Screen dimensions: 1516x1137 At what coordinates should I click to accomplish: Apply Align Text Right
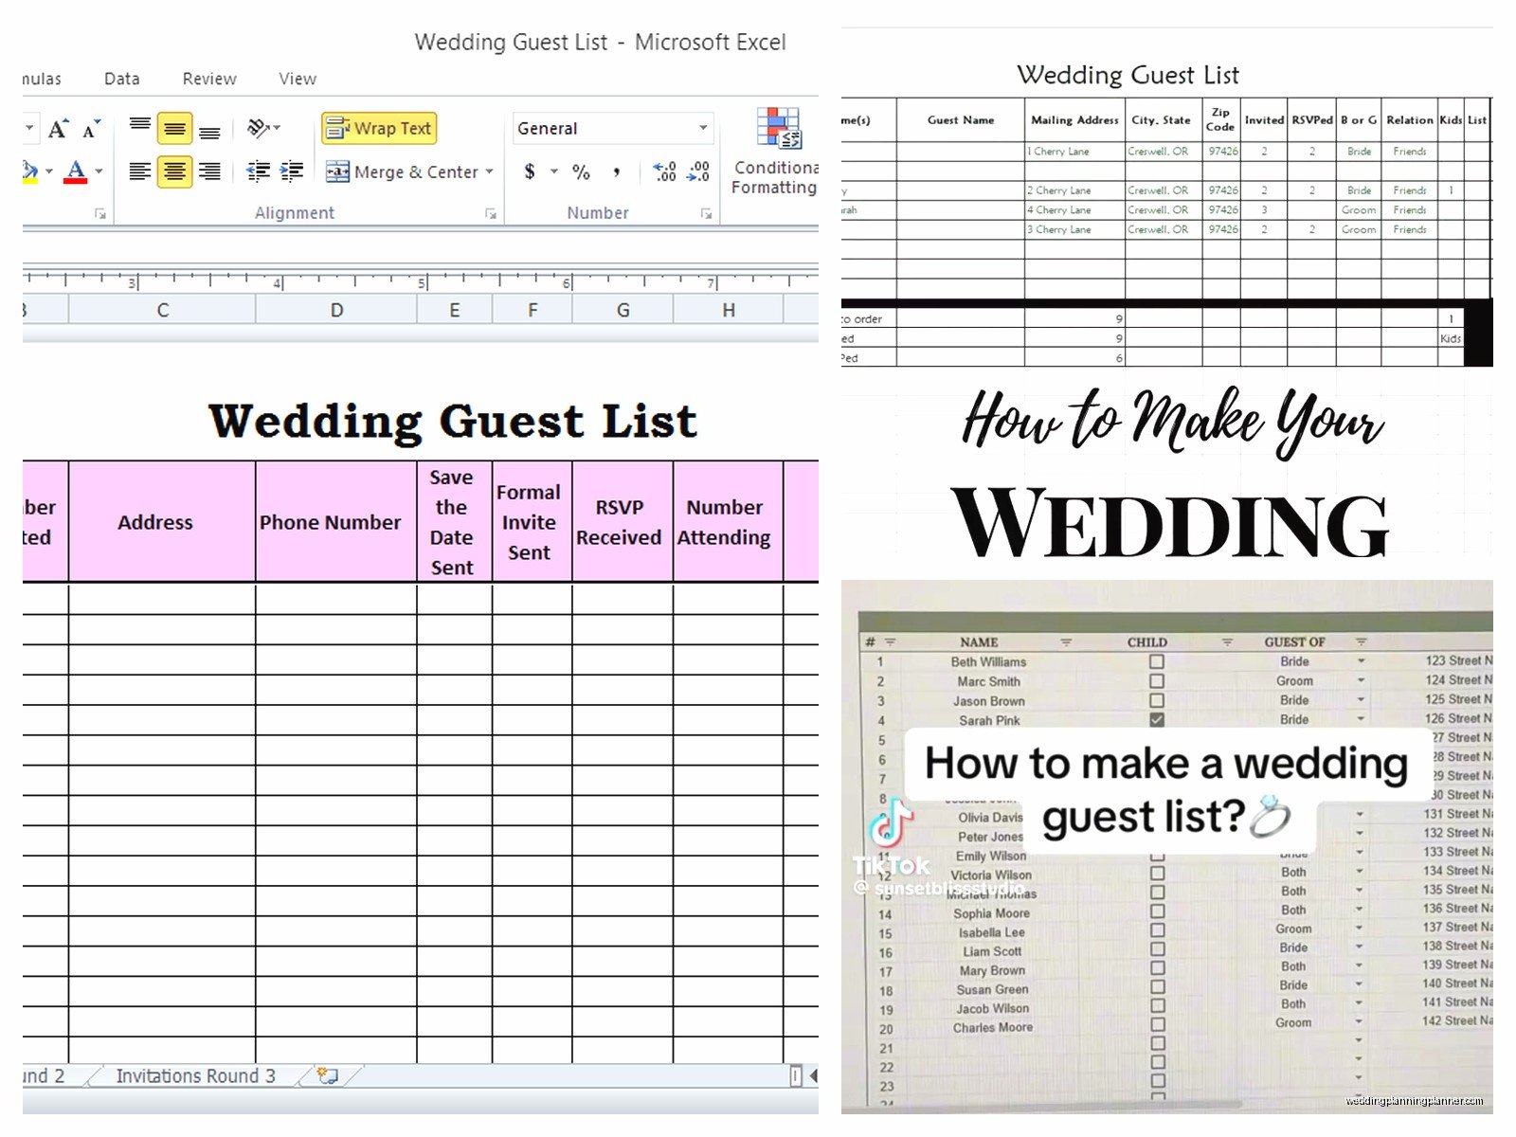[x=209, y=171]
